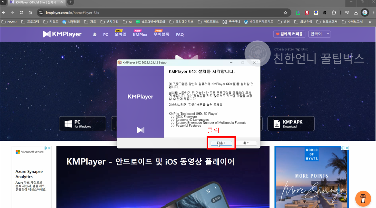Click the KMPlayer Android iOS banner
The height and width of the screenshot is (208, 376).
pos(163,177)
